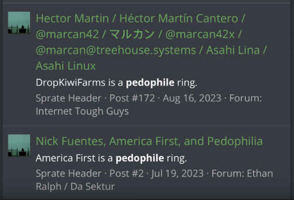Click the avatar beside the Nick Fuentes thread

tap(19, 145)
